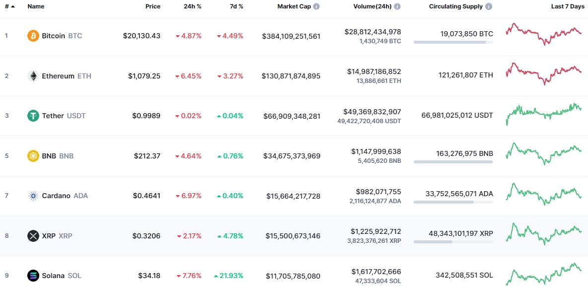Click Tether market cap $66,909,348,281
This screenshot has width=588, height=293.
click(292, 116)
